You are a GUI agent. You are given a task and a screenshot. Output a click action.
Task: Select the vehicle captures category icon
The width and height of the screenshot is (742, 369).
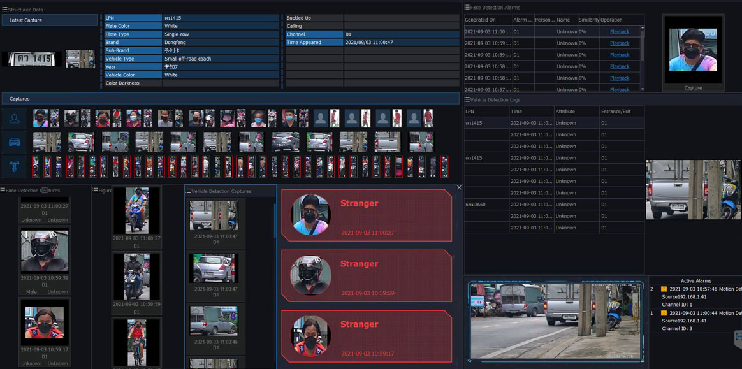click(14, 142)
